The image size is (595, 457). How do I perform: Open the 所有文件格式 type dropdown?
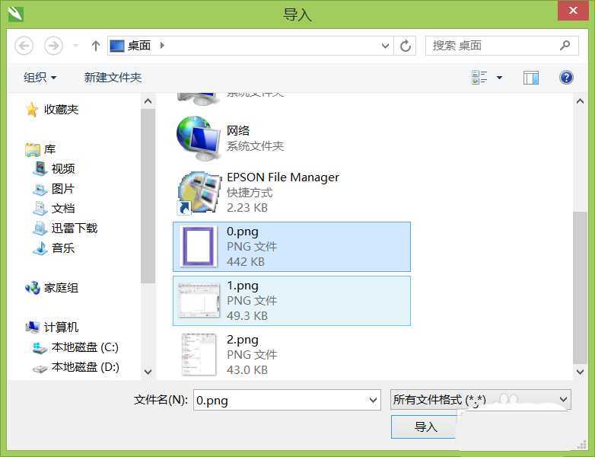point(480,399)
